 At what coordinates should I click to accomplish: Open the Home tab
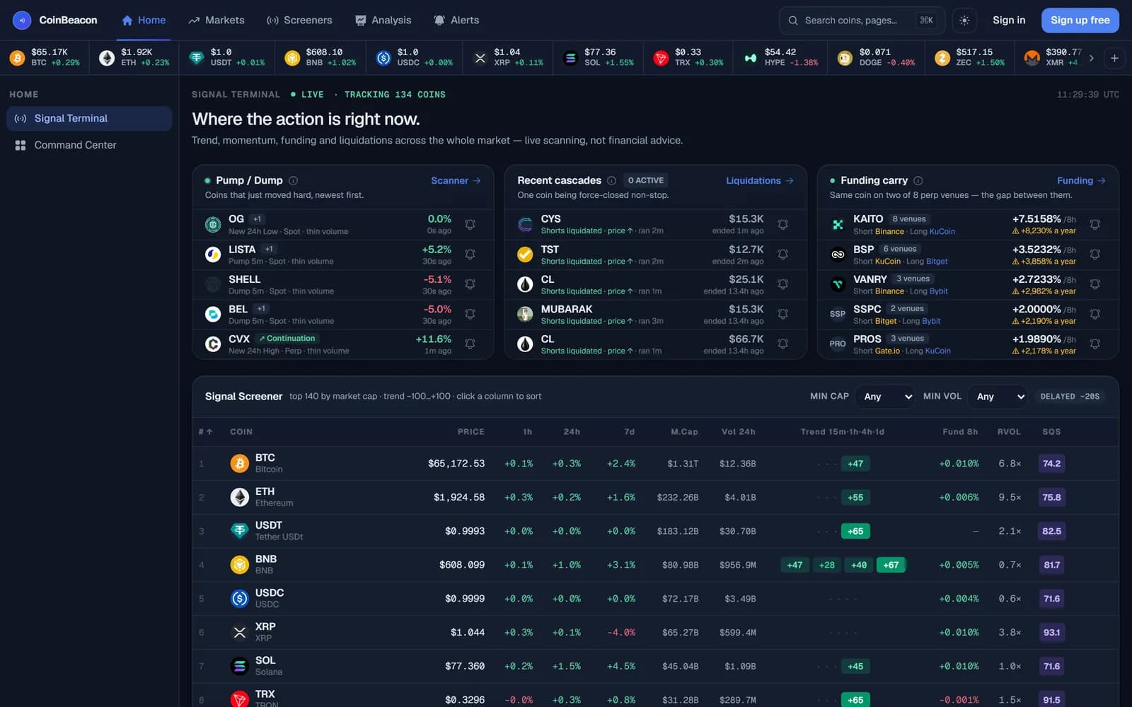click(144, 21)
